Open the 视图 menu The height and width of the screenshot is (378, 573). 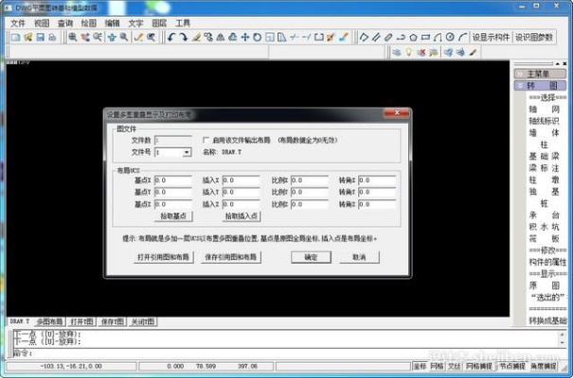(42, 24)
